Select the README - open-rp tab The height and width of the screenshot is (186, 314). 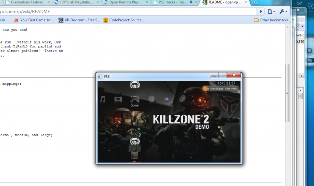(225, 2)
